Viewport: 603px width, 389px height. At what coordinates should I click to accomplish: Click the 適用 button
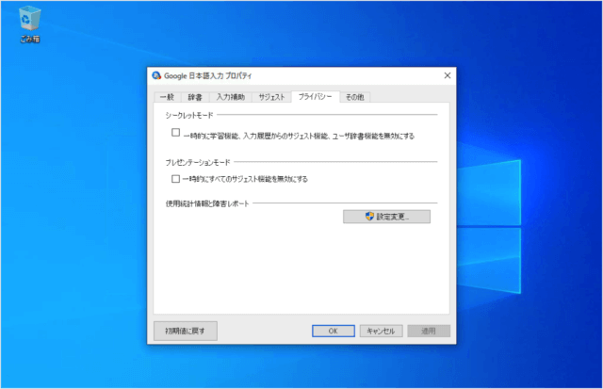point(429,331)
